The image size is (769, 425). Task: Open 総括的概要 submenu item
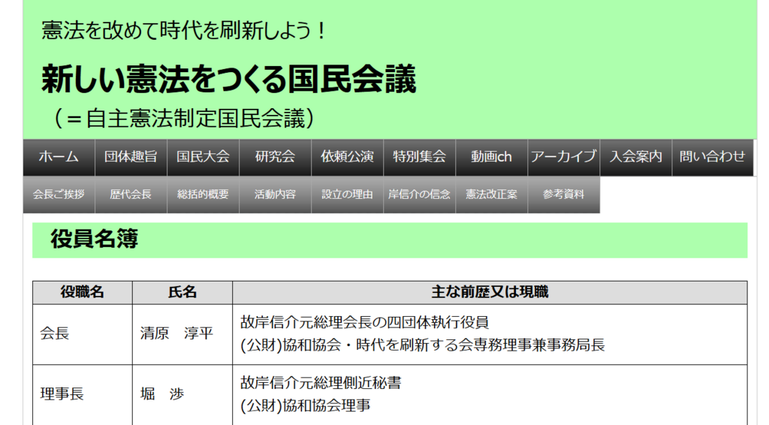[203, 194]
